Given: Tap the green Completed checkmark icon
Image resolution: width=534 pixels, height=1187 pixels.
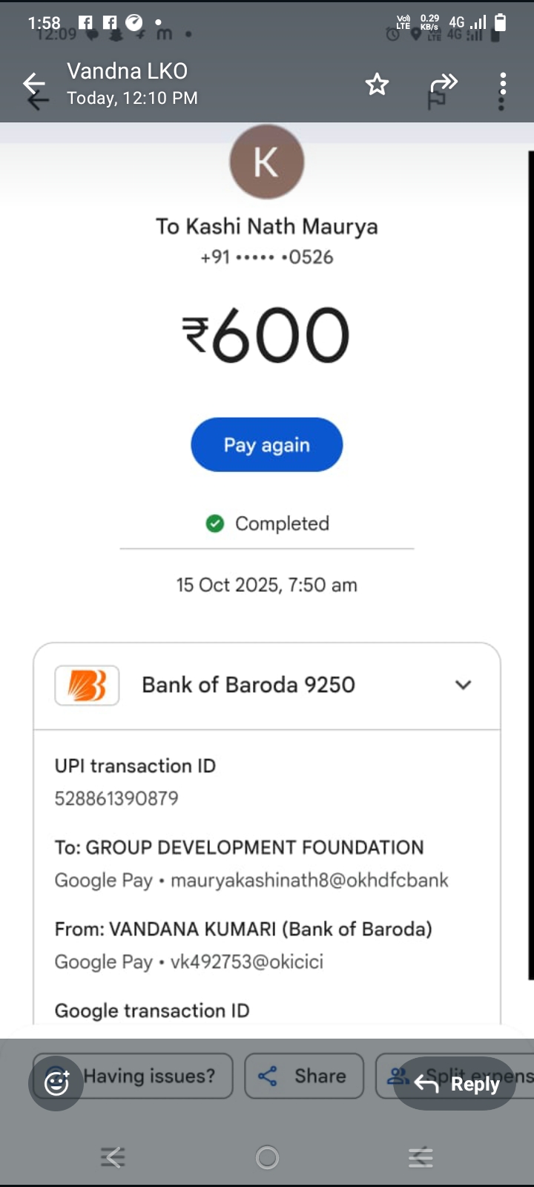Looking at the screenshot, I should click(x=215, y=524).
